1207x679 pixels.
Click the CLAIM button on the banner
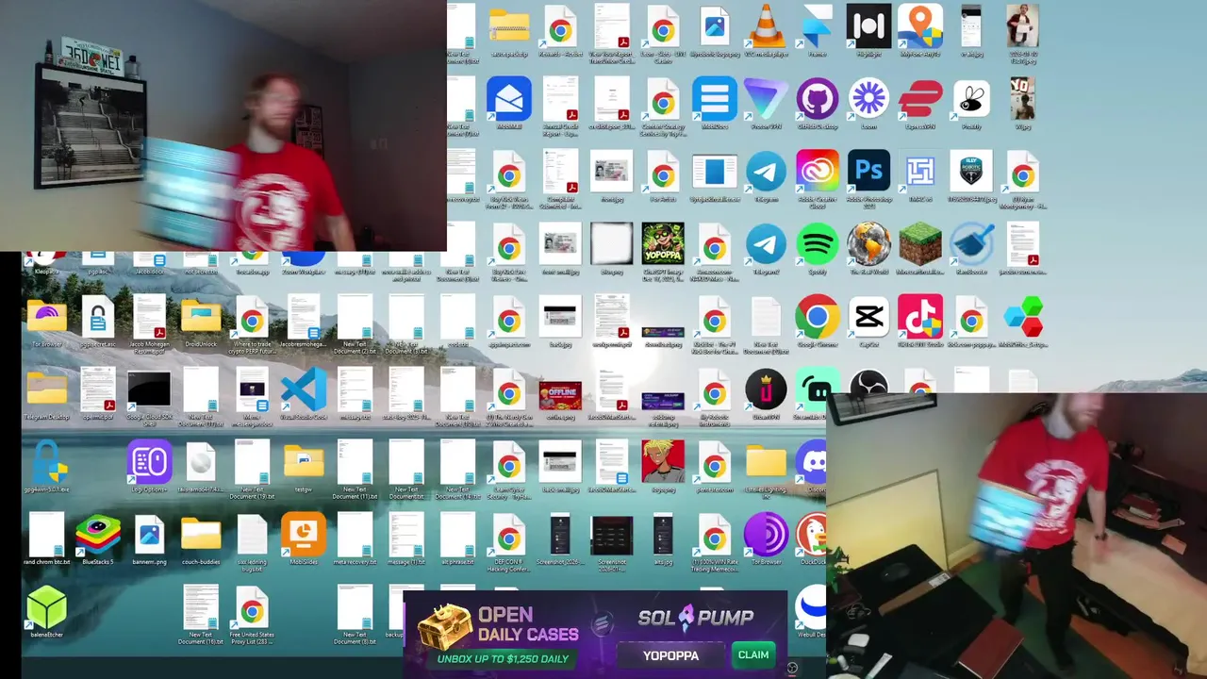(x=752, y=654)
